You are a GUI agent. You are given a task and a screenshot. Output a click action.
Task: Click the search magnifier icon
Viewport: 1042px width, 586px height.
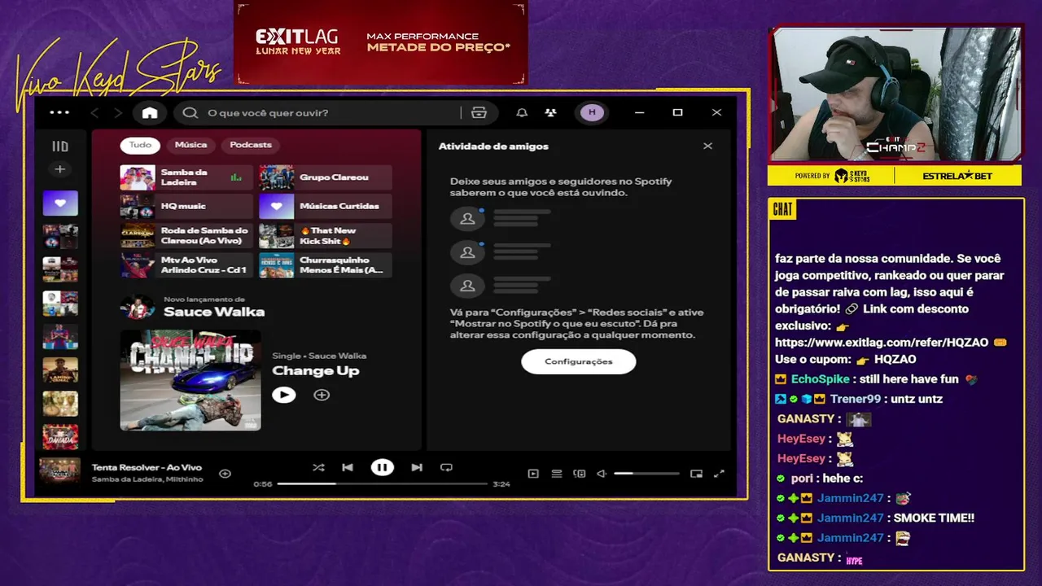(x=190, y=112)
